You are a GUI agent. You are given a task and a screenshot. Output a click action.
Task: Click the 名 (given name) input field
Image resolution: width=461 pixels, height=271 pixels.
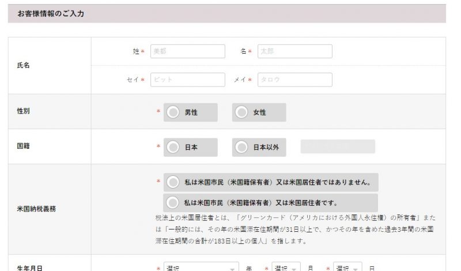[x=294, y=51]
